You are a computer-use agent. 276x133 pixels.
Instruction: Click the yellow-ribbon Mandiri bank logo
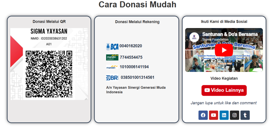[112, 67]
